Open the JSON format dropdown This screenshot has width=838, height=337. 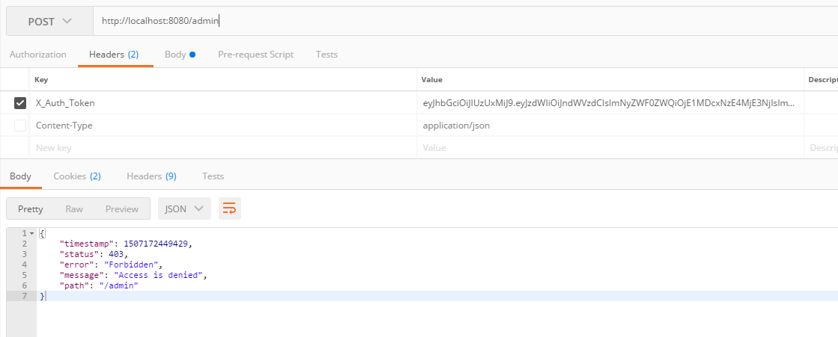183,209
